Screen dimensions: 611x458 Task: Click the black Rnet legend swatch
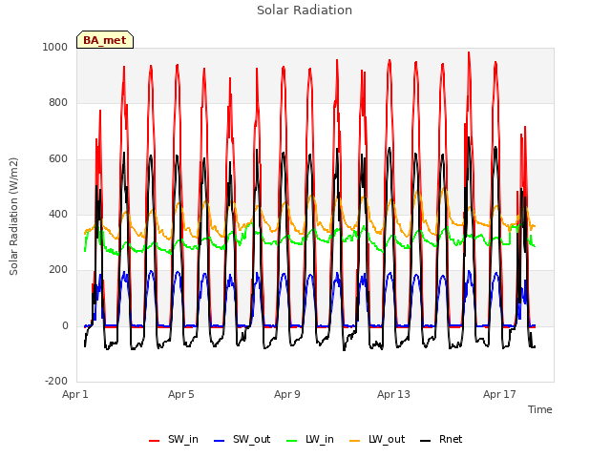pyautogui.click(x=426, y=441)
